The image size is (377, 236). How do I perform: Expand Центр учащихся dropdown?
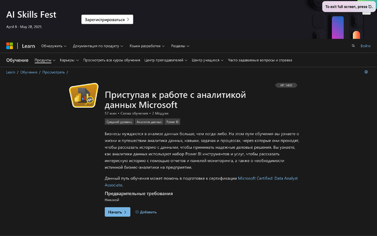pos(207,60)
